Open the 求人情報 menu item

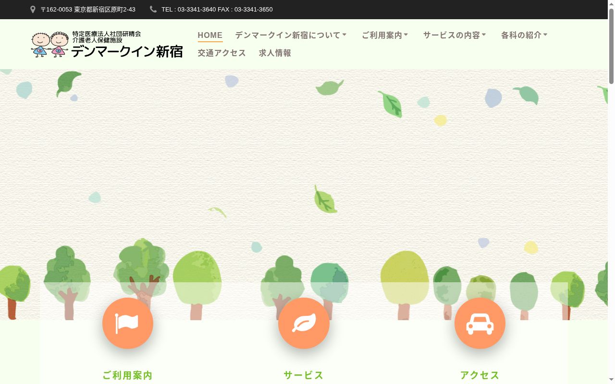pos(275,53)
